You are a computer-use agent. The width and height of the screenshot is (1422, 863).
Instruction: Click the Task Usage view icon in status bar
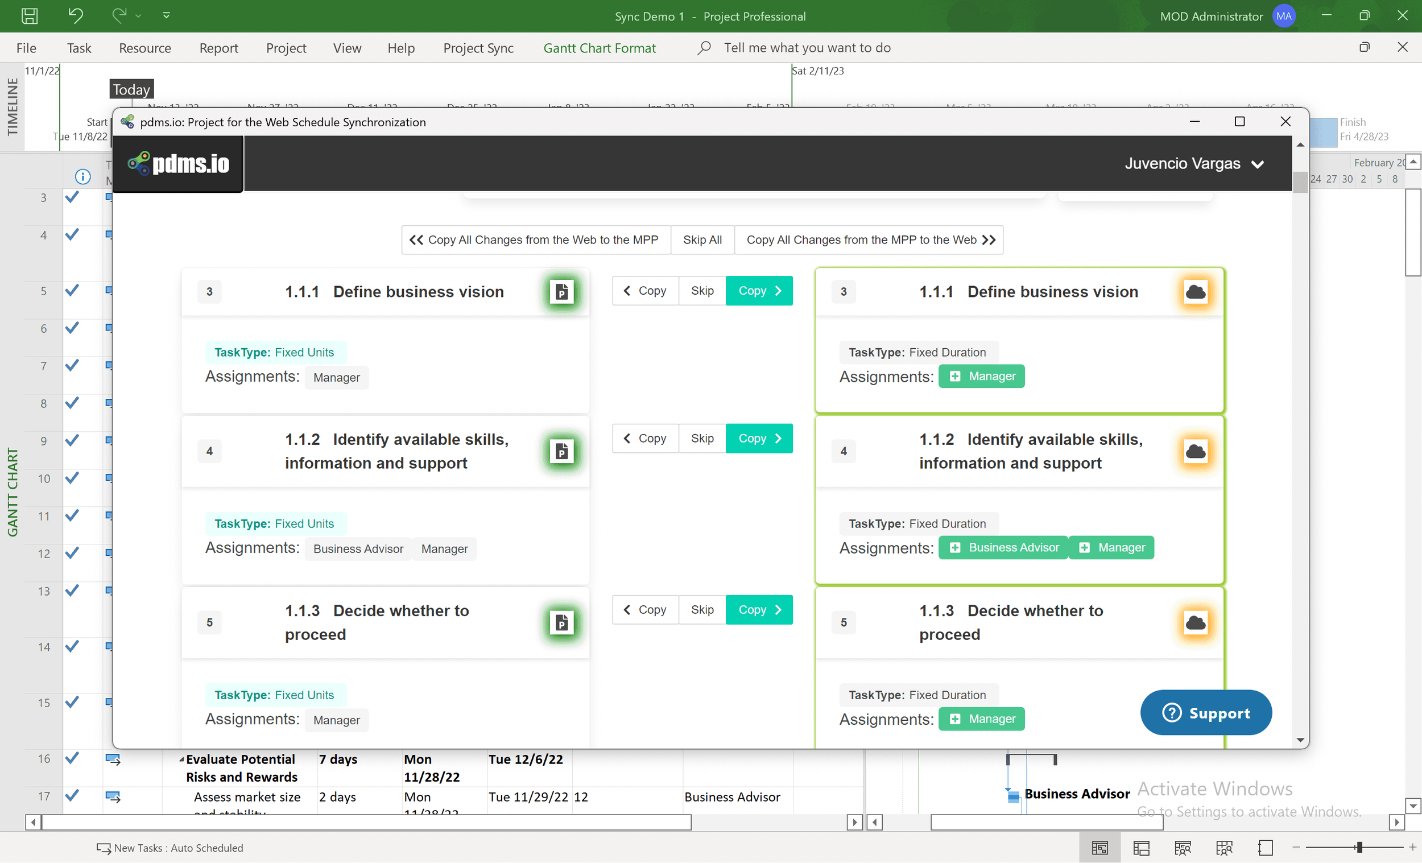tap(1141, 848)
